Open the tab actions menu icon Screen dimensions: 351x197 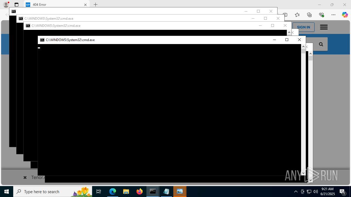(16, 5)
